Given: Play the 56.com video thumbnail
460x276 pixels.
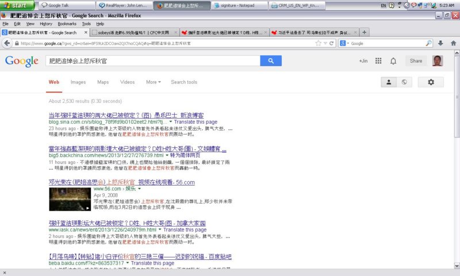Looking at the screenshot, I should [x=70, y=199].
